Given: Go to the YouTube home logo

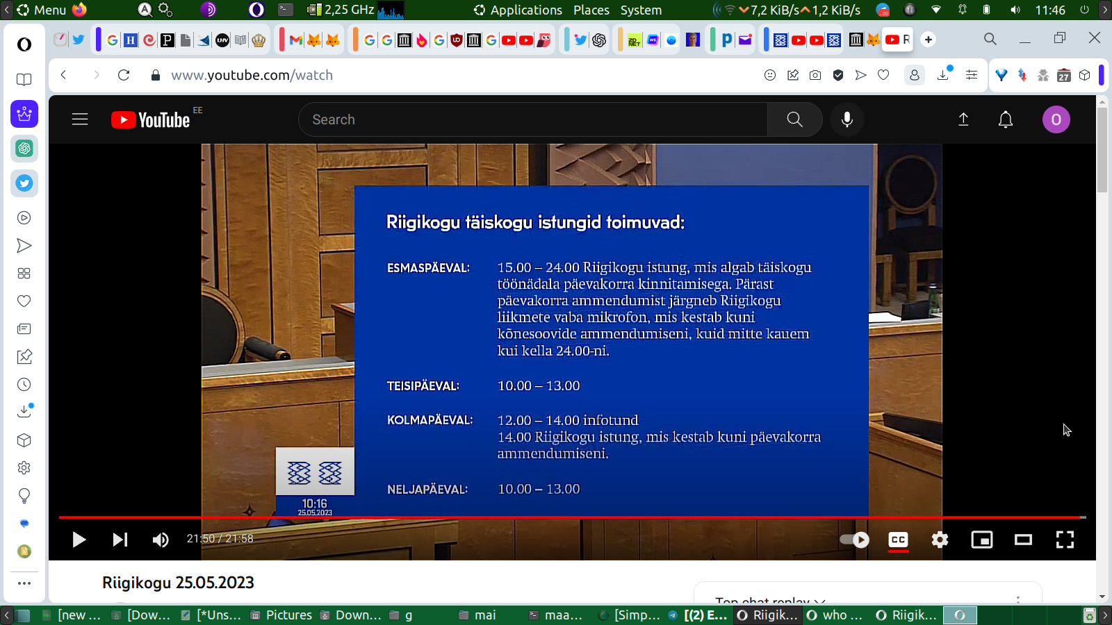Looking at the screenshot, I should click(151, 119).
